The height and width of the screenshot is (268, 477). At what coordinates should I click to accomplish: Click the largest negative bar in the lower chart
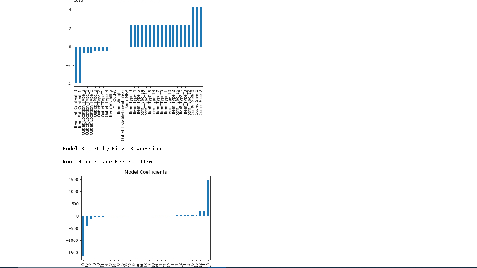(83, 236)
